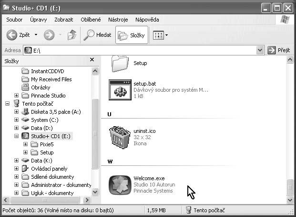
Task: Open the address bar dropdown
Action: 260,50
